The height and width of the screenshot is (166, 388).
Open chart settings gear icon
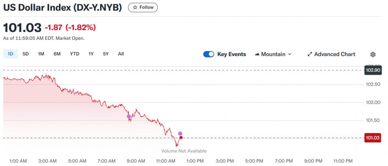click(x=373, y=54)
